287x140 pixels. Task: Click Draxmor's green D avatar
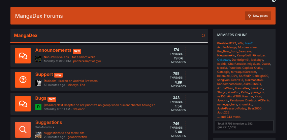pos(38,107)
